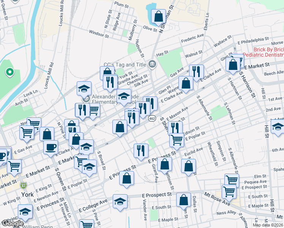Click the Interstate 83 shield near York
Screen dimensions: 284x228
coord(24,185)
